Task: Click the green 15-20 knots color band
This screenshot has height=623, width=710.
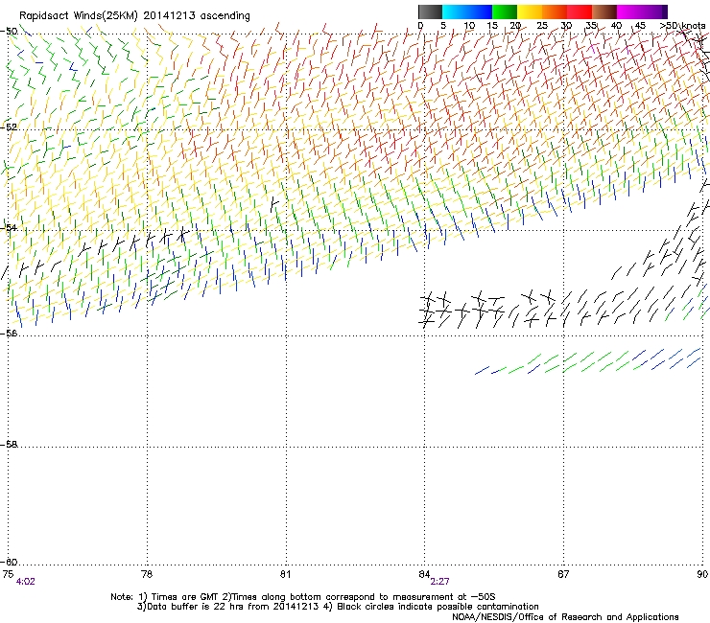Action: (x=505, y=12)
